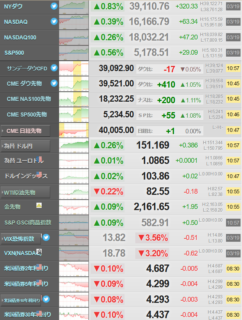Click the 10-year yield value 4.293

pos(158,300)
